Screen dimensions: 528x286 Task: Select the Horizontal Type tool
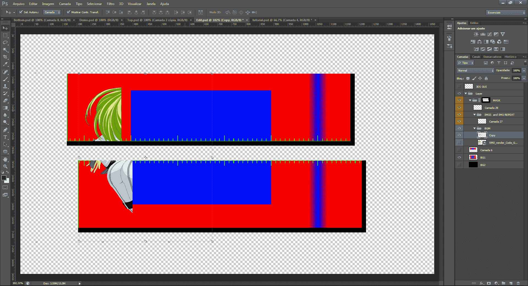point(5,137)
